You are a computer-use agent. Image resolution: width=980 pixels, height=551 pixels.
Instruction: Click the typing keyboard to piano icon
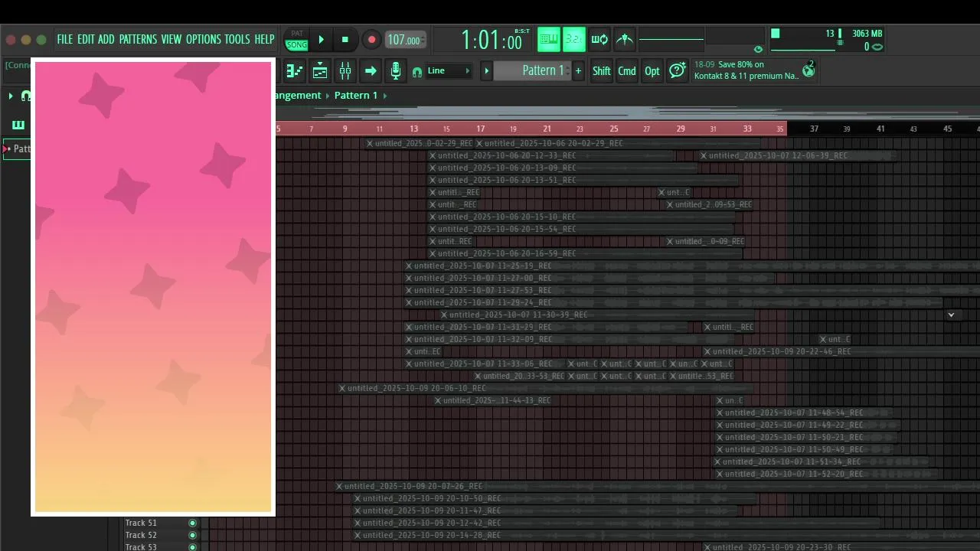pos(548,39)
